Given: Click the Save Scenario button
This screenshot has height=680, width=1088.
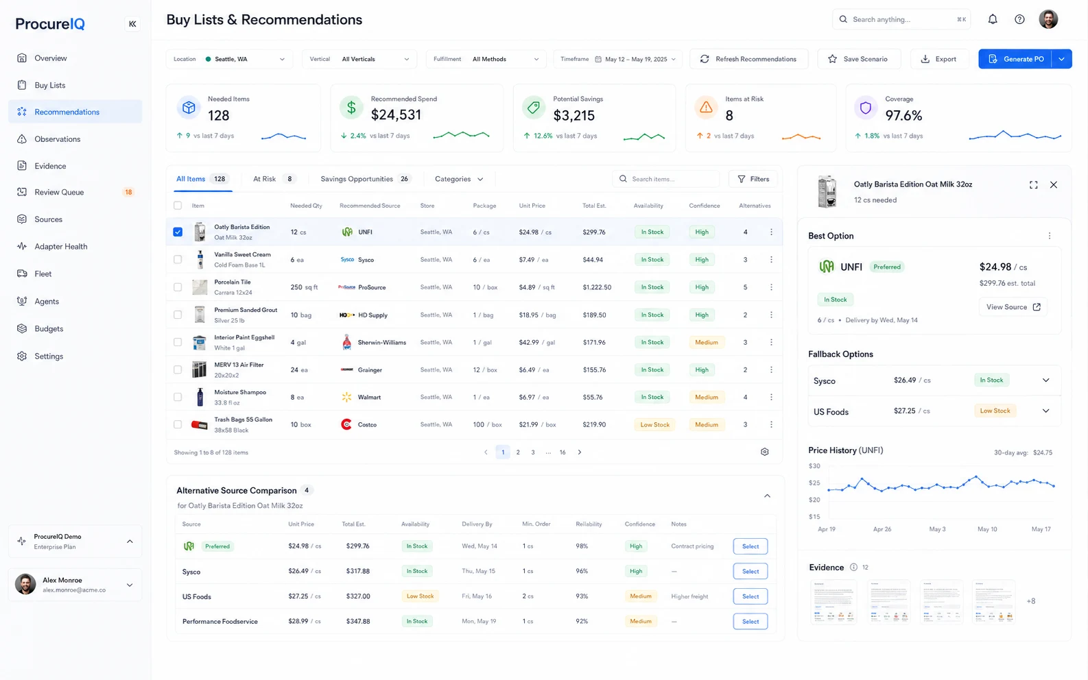Looking at the screenshot, I should click(858, 59).
